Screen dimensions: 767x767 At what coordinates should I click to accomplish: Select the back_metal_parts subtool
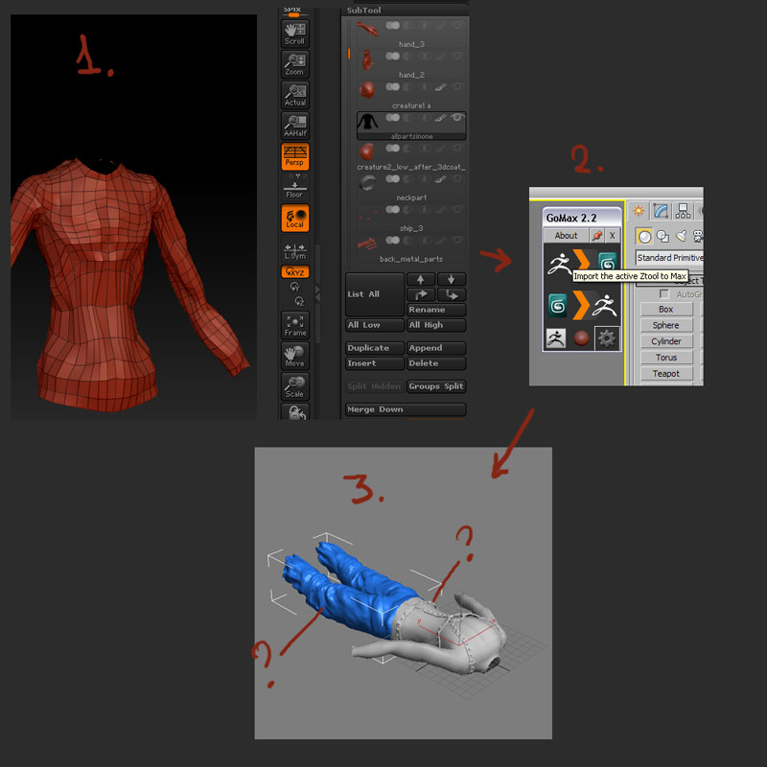411,249
